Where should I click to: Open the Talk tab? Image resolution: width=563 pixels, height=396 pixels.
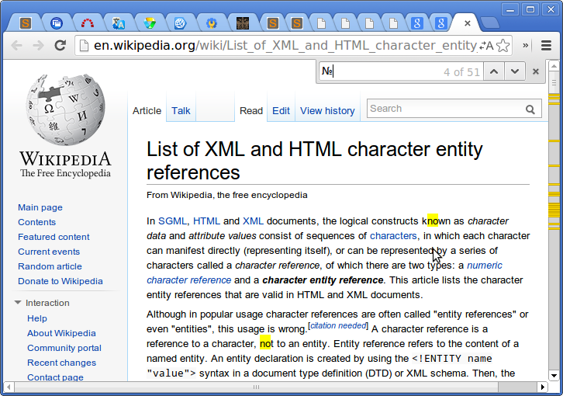click(x=181, y=111)
